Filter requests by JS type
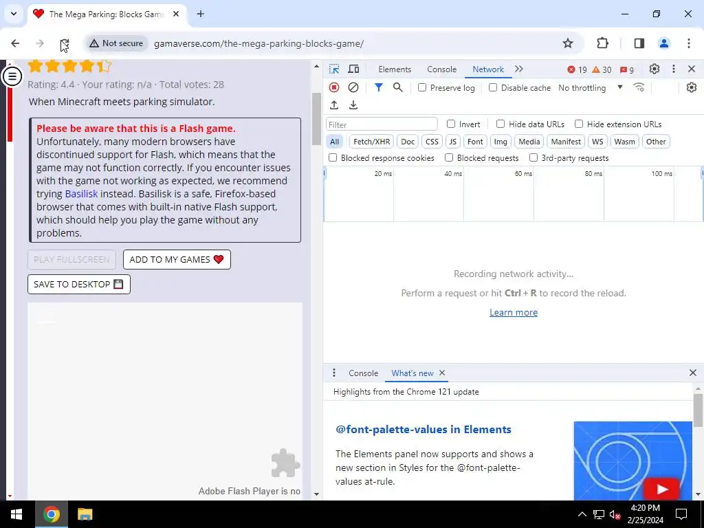Viewport: 704px width, 528px height. pyautogui.click(x=452, y=142)
